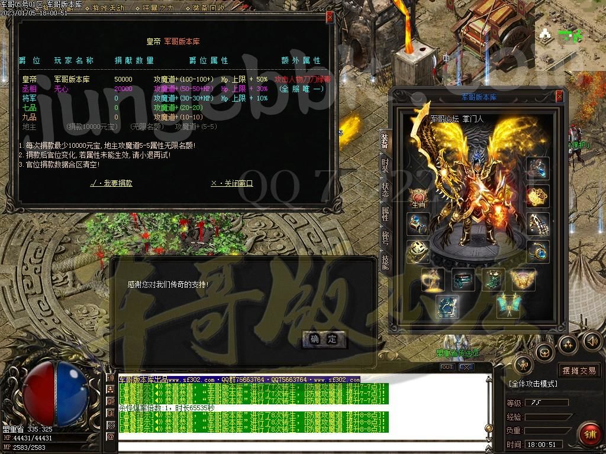The width and height of the screenshot is (606, 454).
Task: Click the chat scrollbar round thumb
Action: coord(489,428)
